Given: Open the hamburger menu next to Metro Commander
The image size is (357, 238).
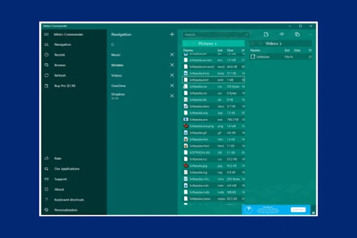Looking at the screenshot, I should [x=46, y=35].
